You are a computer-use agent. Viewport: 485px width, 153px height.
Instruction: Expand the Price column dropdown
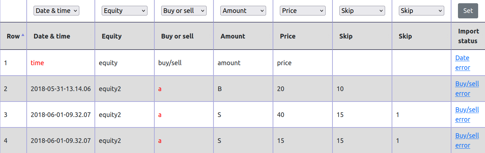coord(303,11)
